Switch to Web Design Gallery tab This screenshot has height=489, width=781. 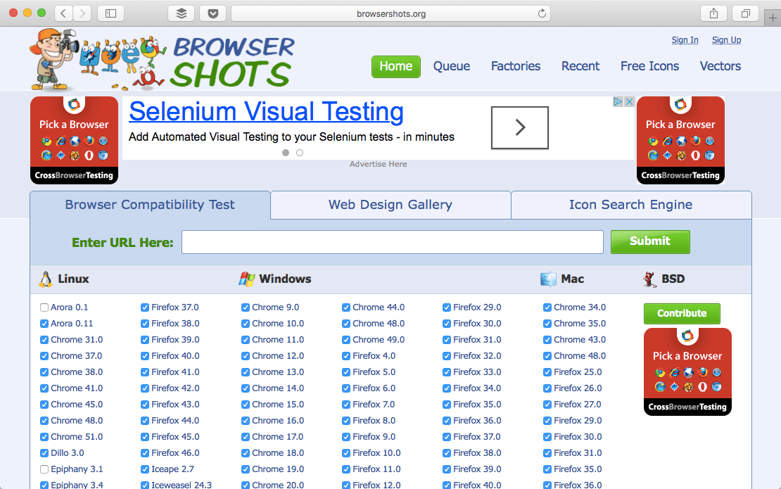click(390, 205)
